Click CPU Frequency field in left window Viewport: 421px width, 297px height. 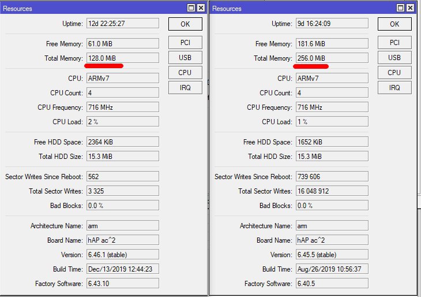[123, 107]
